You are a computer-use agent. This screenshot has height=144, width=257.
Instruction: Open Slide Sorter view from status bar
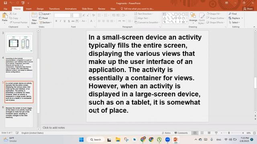point(202,133)
